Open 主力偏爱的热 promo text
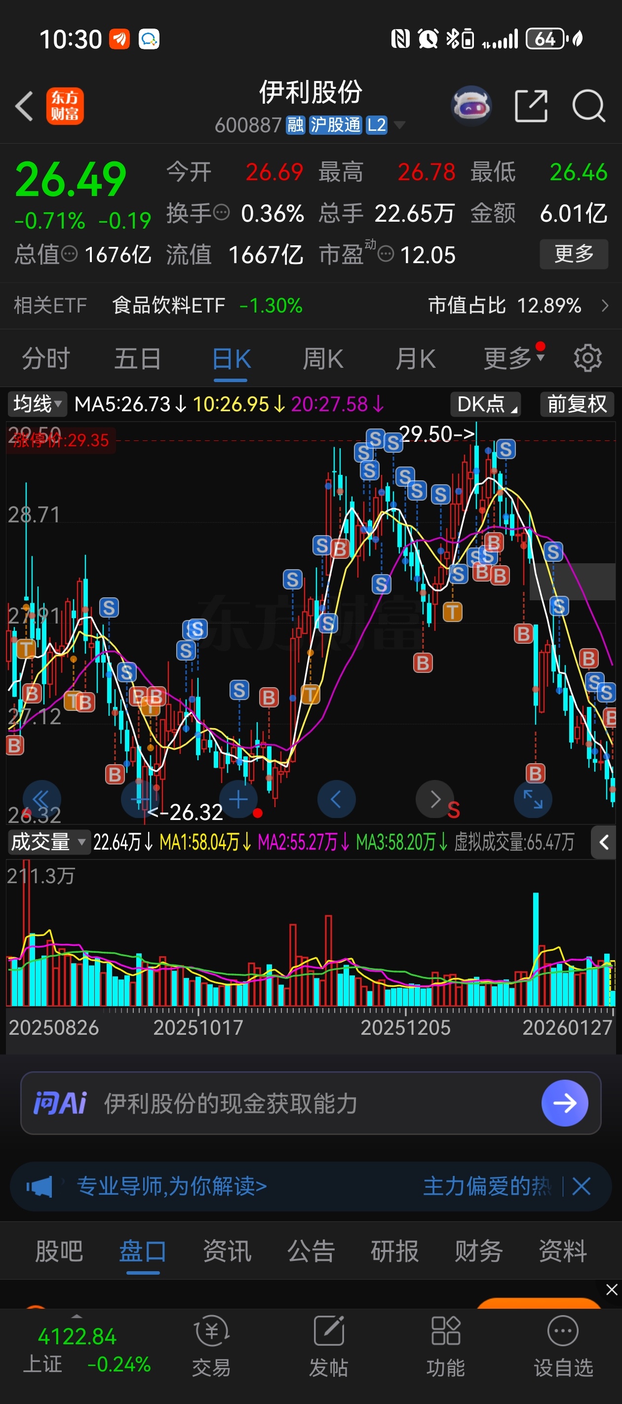This screenshot has width=622, height=1404. click(488, 1186)
